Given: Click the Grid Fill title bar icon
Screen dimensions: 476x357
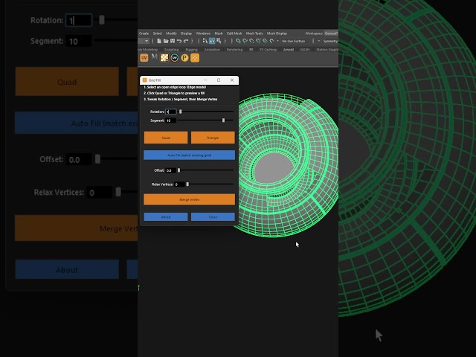Looking at the screenshot, I should [144, 80].
